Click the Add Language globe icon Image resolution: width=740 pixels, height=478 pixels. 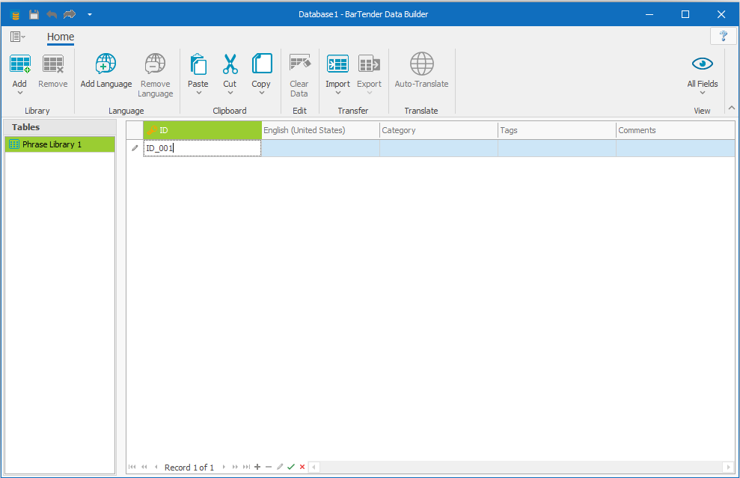point(106,64)
